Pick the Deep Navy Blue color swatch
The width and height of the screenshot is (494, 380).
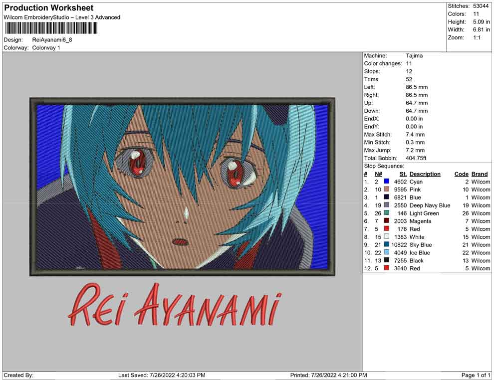pos(386,205)
